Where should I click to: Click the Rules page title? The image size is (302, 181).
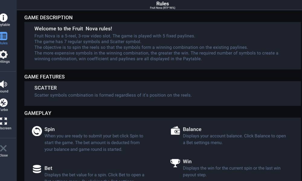pos(162,4)
